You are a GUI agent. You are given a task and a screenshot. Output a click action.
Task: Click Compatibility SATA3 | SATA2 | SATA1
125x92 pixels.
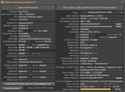pyautogui.click(x=90, y=32)
